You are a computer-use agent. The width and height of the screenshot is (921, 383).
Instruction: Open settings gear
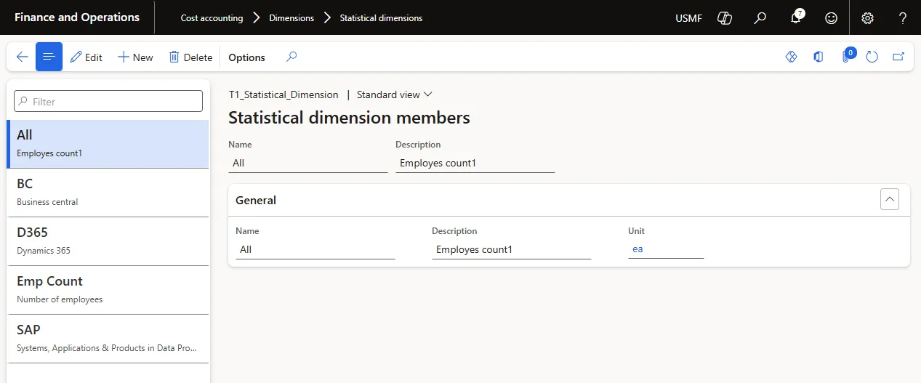click(867, 18)
